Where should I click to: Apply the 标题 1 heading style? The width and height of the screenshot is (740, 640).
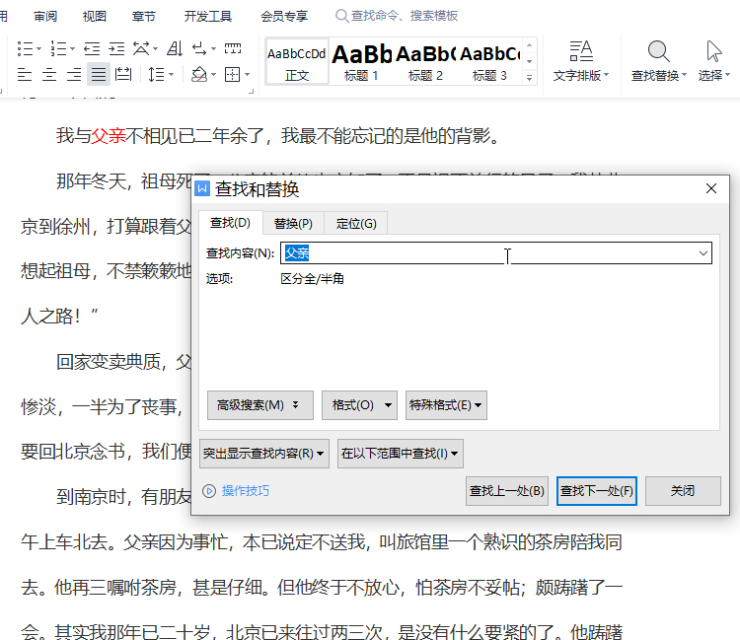click(361, 61)
